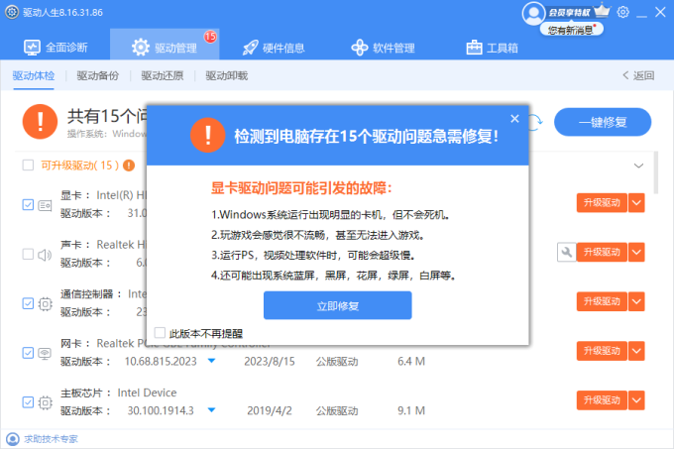This screenshot has width=674, height=449.
Task: Uncheck the 网卡 driver checkbox
Action: tap(28, 353)
